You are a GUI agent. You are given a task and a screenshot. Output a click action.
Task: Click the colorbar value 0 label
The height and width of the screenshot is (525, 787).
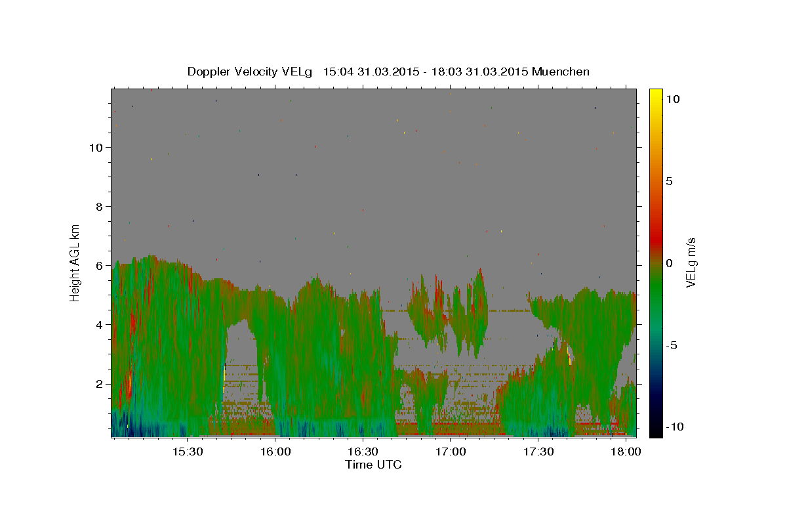tap(670, 263)
